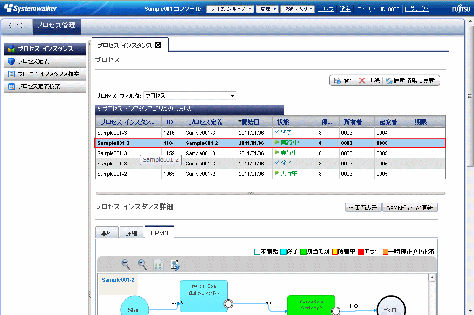Image resolution: width=474 pixels, height=315 pixels.
Task: Click the 所有者 column header
Action: tap(357, 122)
